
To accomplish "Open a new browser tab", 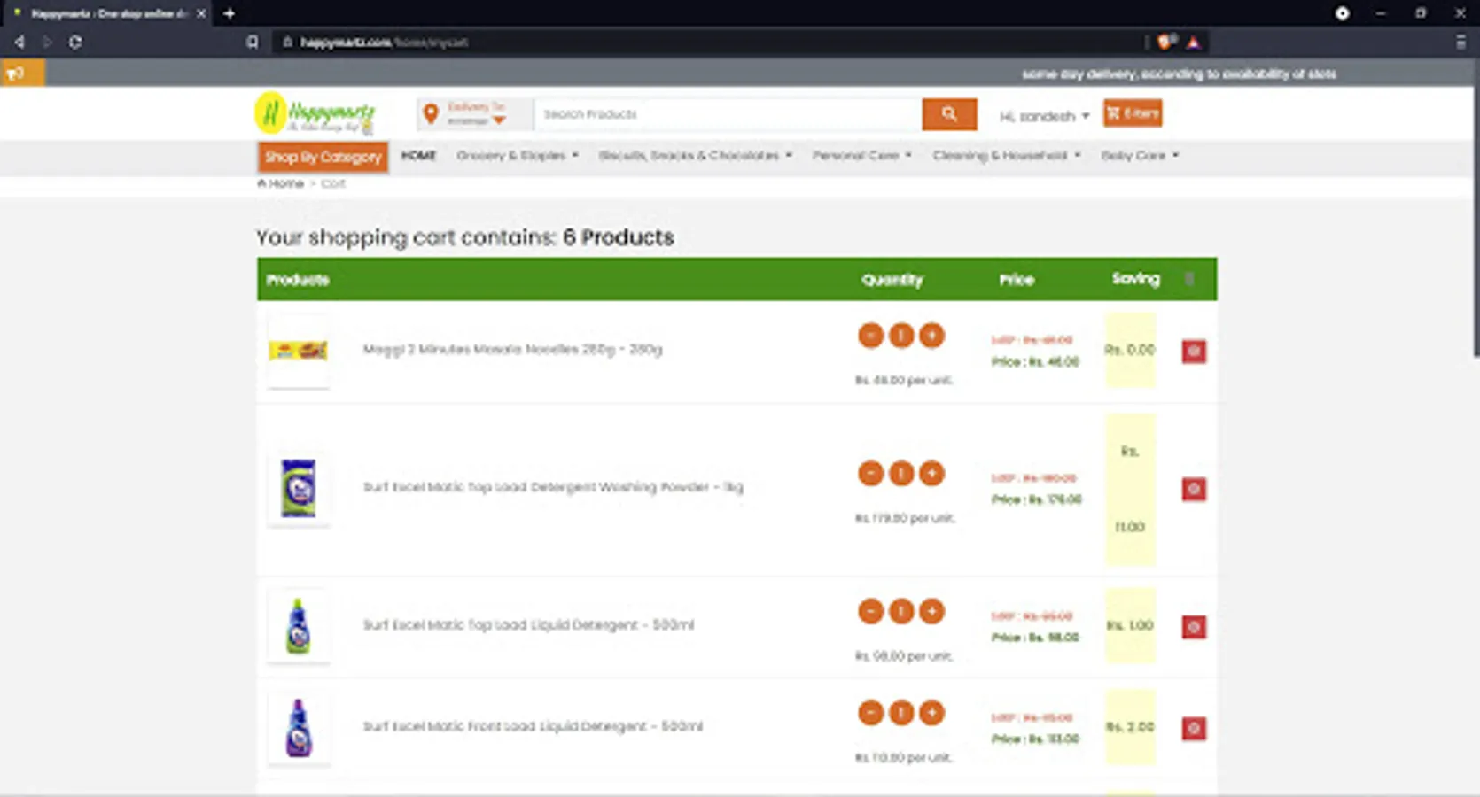I will point(230,13).
